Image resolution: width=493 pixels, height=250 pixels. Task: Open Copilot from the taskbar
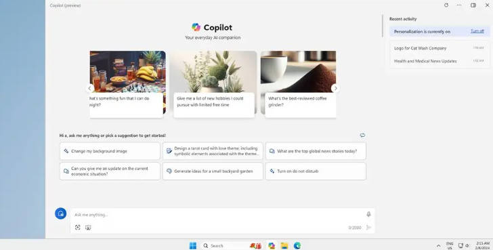click(x=272, y=246)
